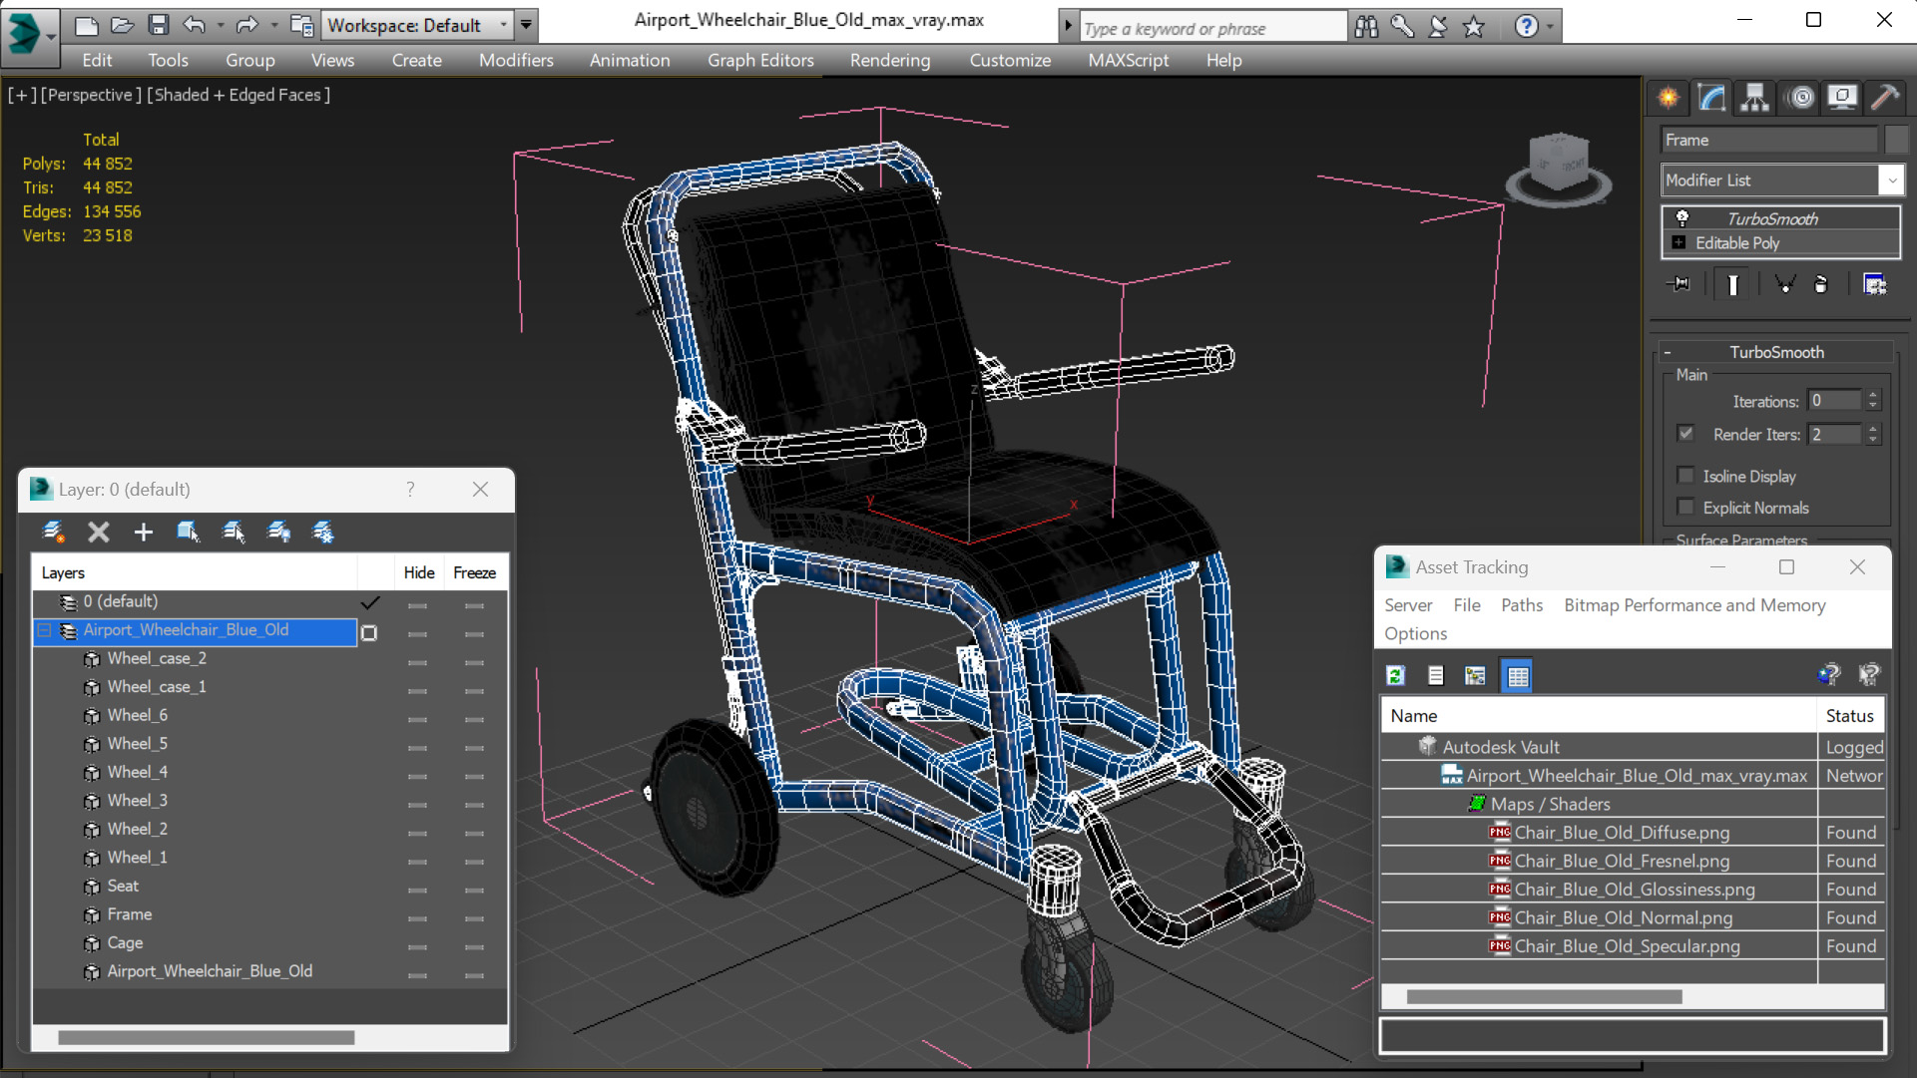This screenshot has width=1917, height=1078.
Task: Open Options in Asset Tracking
Action: pyautogui.click(x=1415, y=633)
